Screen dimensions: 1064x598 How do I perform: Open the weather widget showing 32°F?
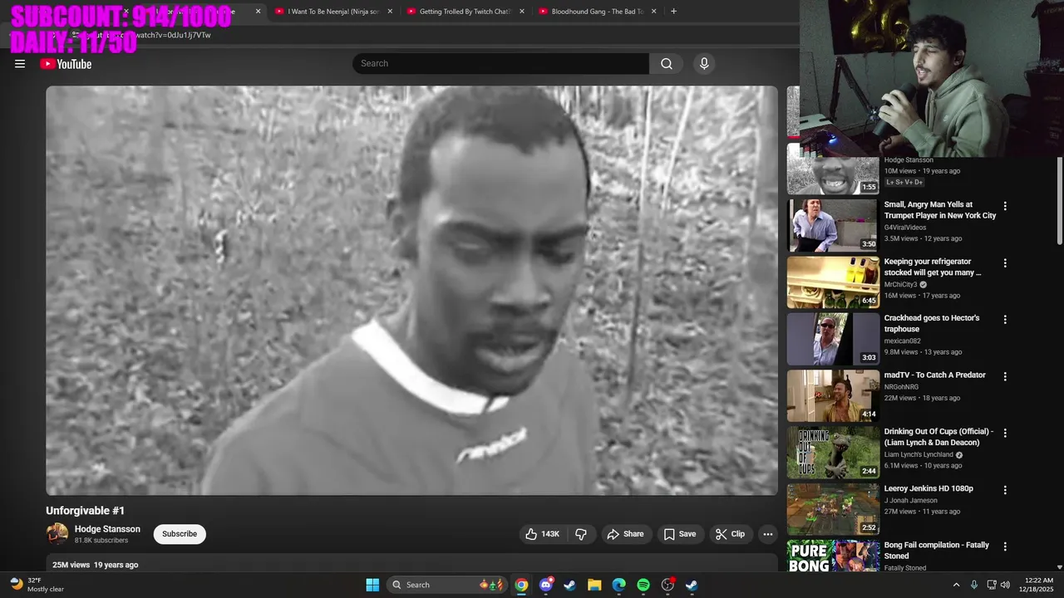37,585
